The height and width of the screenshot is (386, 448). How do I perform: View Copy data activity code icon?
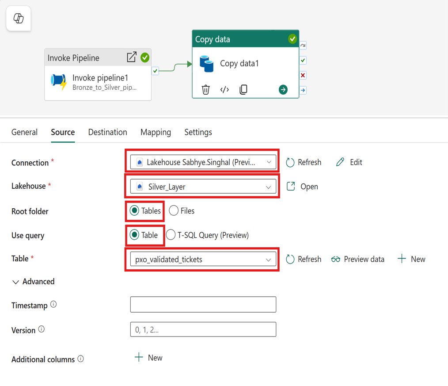224,89
